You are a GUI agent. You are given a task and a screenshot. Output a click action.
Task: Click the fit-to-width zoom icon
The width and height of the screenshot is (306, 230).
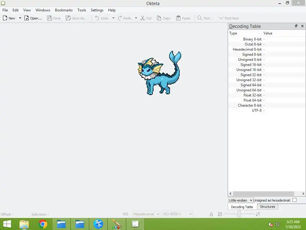(x=220, y=214)
